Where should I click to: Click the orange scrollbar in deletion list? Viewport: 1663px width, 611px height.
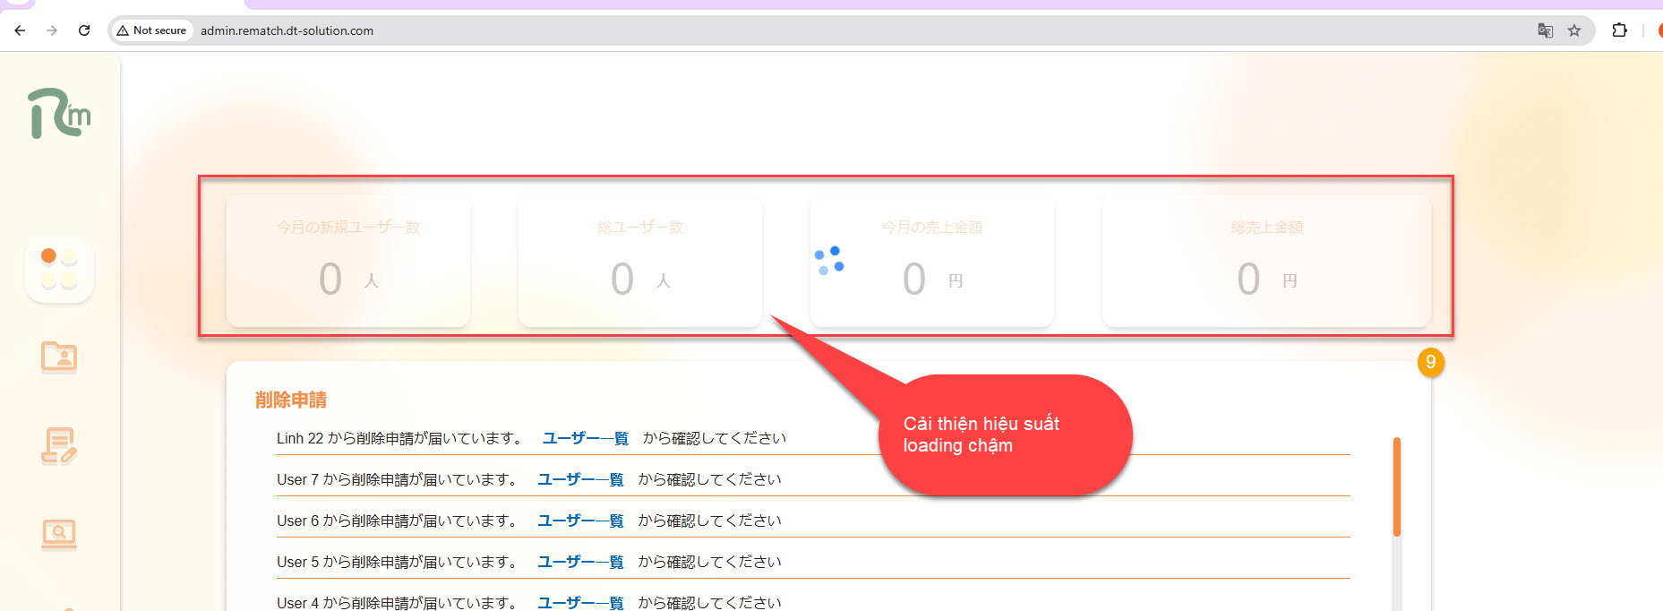[1396, 486]
